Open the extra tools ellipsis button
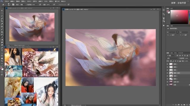The width and height of the screenshot is (190, 106). (2, 64)
